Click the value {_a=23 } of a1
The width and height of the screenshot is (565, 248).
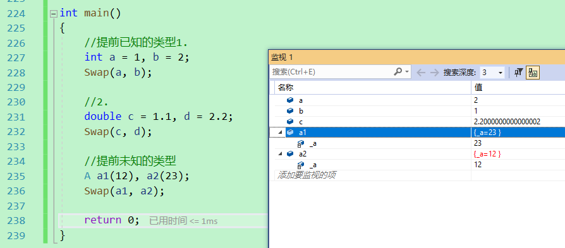pyautogui.click(x=487, y=133)
